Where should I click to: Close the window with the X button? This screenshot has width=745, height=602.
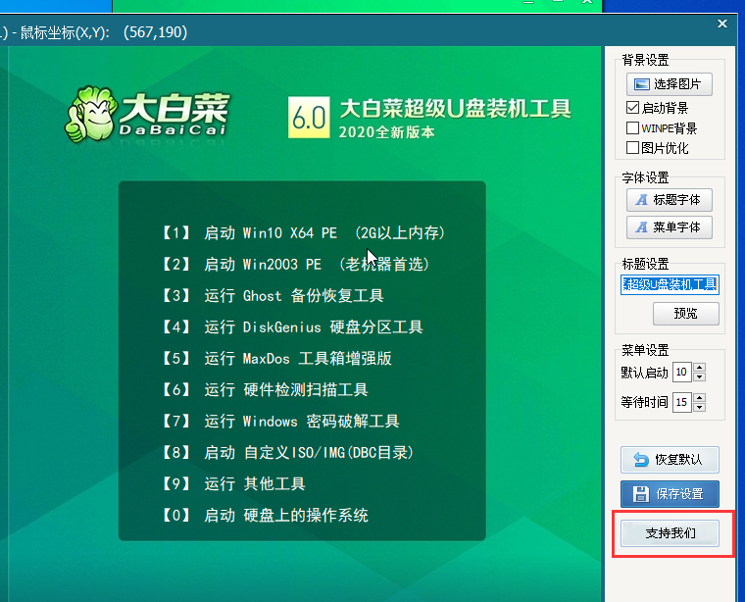pyautogui.click(x=722, y=24)
